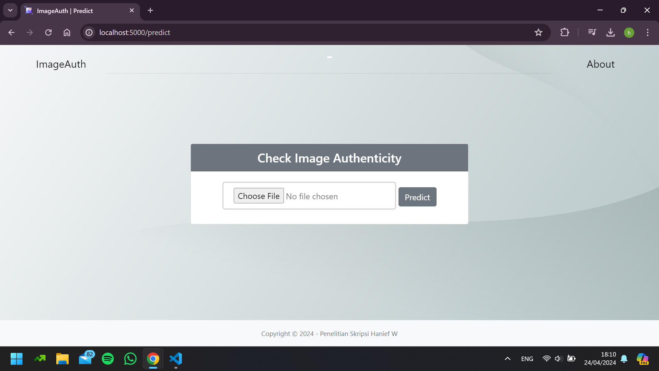Click the profile avatar icon
This screenshot has height=371, width=659.
(x=629, y=33)
